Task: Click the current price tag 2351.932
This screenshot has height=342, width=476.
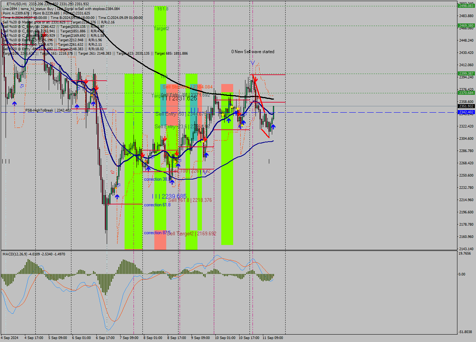Action: point(466,106)
